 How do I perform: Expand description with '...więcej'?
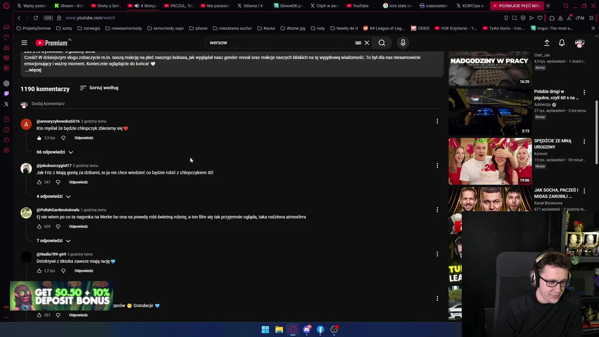(33, 70)
